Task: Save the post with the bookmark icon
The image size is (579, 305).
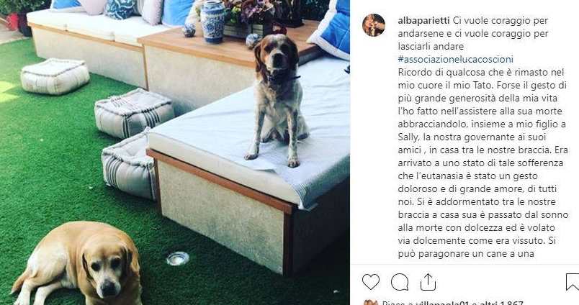Action: [x=573, y=282]
